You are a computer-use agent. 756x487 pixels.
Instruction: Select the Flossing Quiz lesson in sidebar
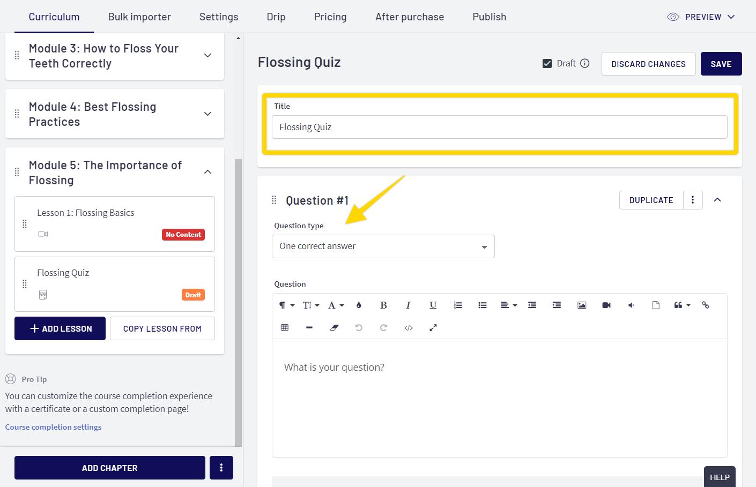(x=115, y=284)
